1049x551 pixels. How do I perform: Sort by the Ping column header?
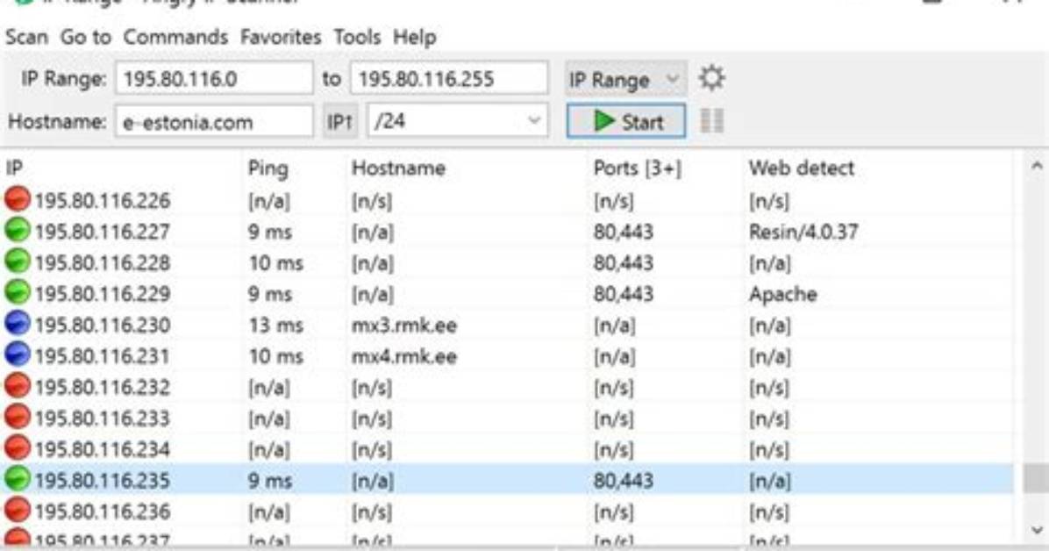click(268, 168)
